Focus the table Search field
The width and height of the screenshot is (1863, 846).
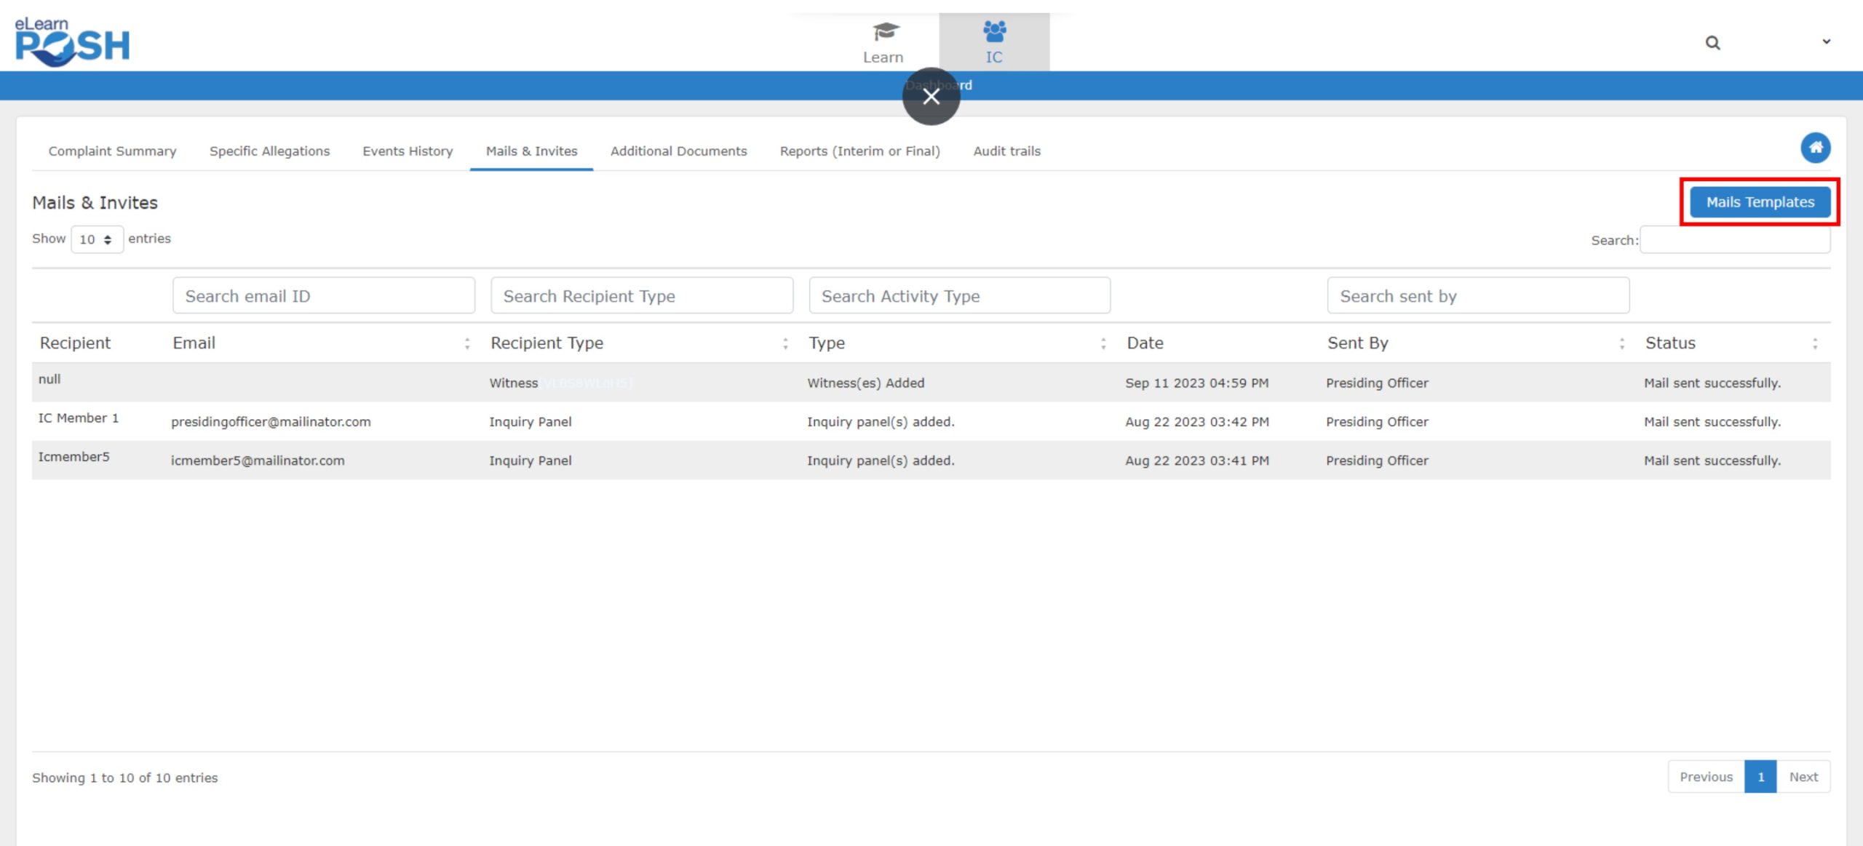(x=1735, y=240)
